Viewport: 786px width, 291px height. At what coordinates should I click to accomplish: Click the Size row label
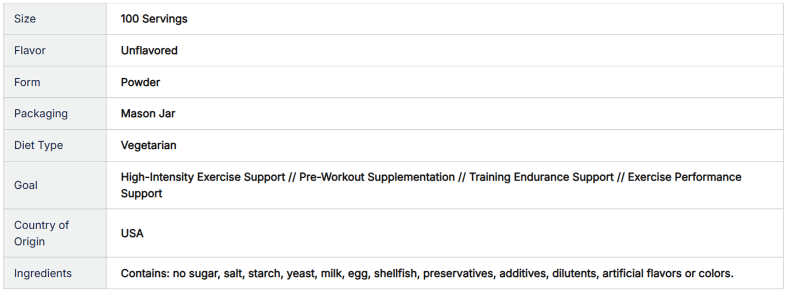(x=25, y=19)
